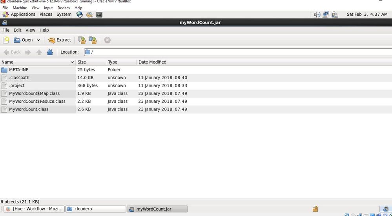Image resolution: width=392 pixels, height=216 pixels.
Task: Extract files from the archive
Action: click(x=60, y=40)
